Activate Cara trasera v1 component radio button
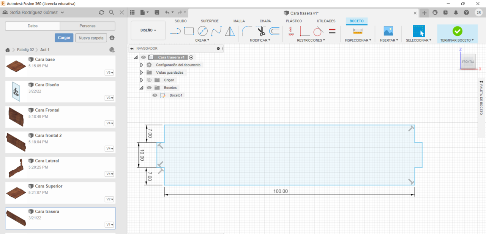The width and height of the screenshot is (486, 234). click(191, 57)
